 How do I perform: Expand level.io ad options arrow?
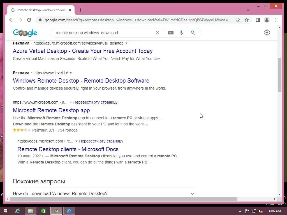pos(71,73)
